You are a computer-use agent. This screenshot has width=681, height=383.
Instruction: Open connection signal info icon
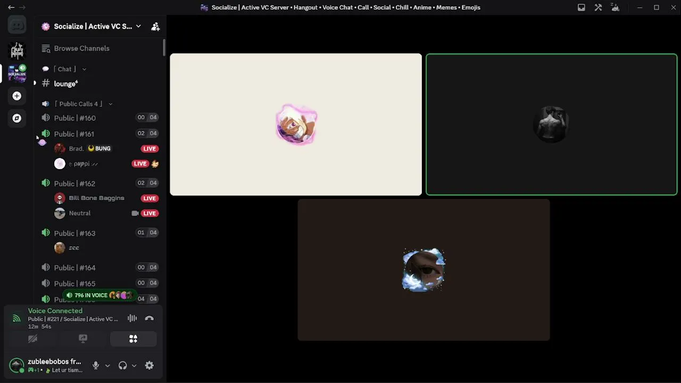pyautogui.click(x=16, y=319)
